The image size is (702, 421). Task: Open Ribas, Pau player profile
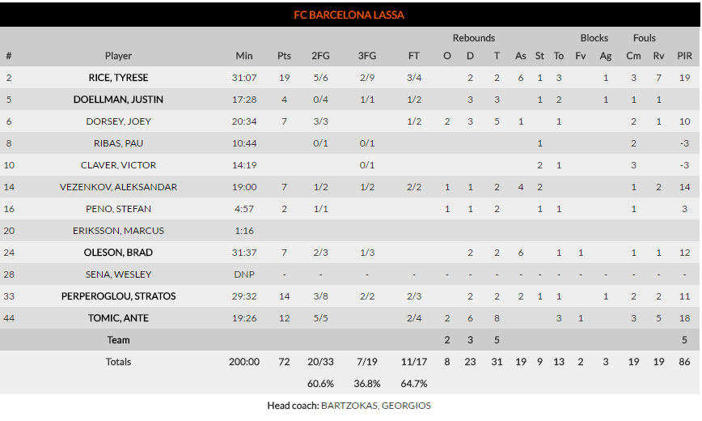(x=118, y=143)
